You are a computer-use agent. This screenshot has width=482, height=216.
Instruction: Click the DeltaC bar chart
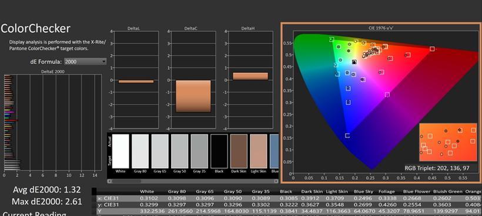193,80
